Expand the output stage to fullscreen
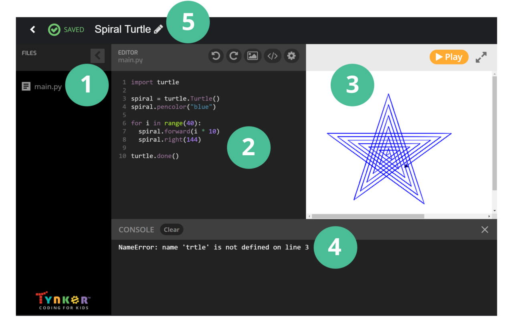The width and height of the screenshot is (513, 333). coord(481,57)
